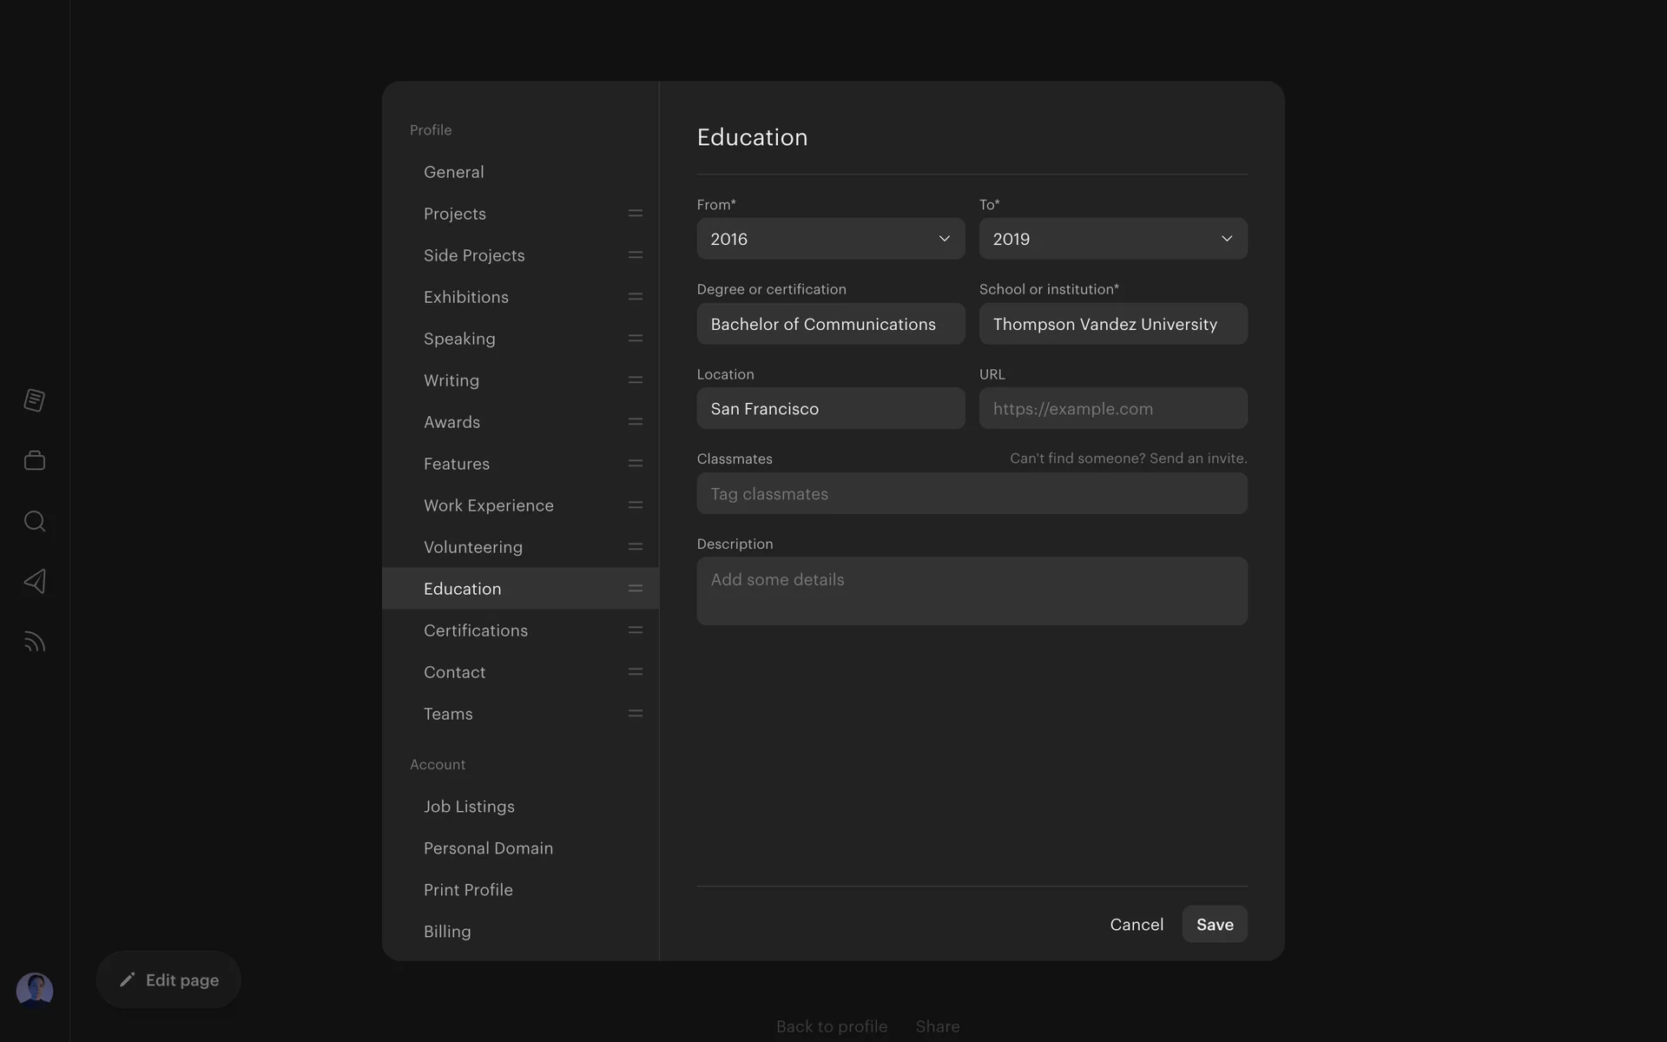Image resolution: width=1667 pixels, height=1042 pixels.
Task: Select the Volunteering section in sidebar
Action: pos(473,547)
